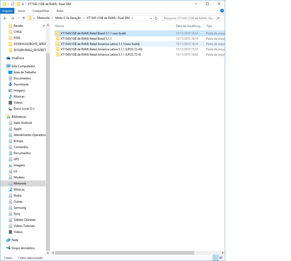
Task: Open the Apple library
Action: tap(17, 129)
